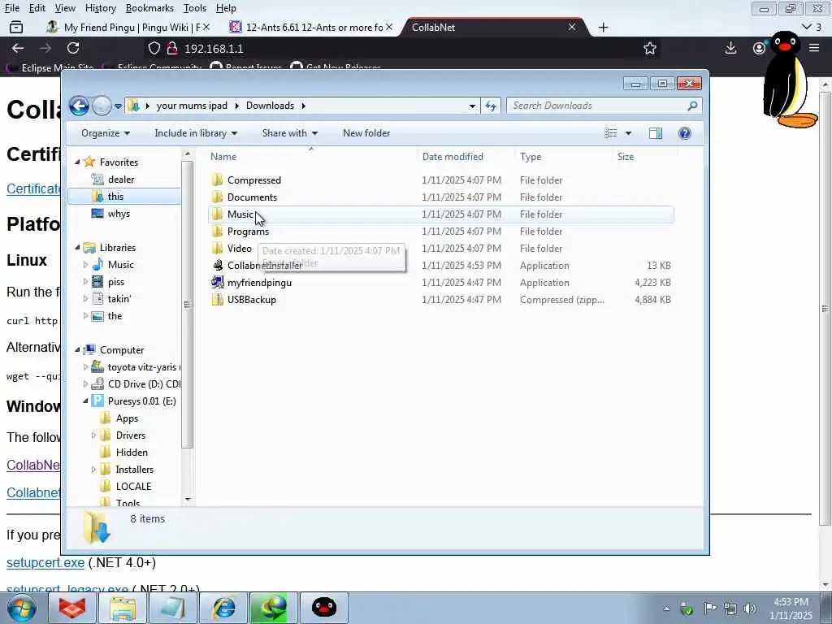Click the Windows Start orb
The height and width of the screenshot is (624, 832).
tap(21, 608)
